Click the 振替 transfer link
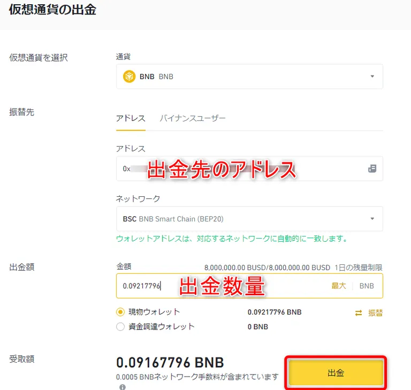The width and height of the screenshot is (411, 390). point(375,312)
